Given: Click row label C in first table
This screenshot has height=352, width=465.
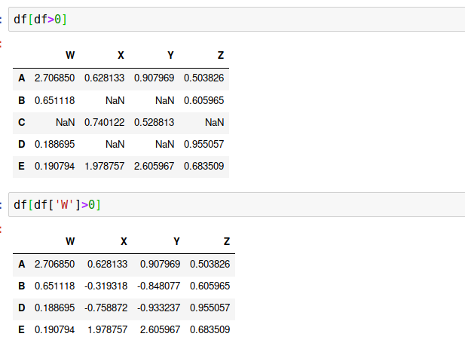Looking at the screenshot, I should (21, 122).
